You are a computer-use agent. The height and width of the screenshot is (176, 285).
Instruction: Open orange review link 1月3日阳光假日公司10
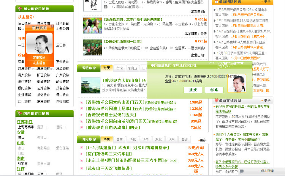point(247,15)
